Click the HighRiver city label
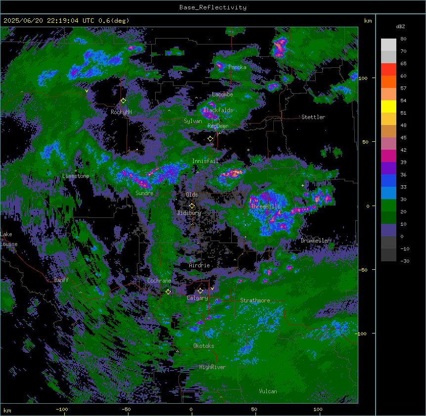 [x=213, y=367]
